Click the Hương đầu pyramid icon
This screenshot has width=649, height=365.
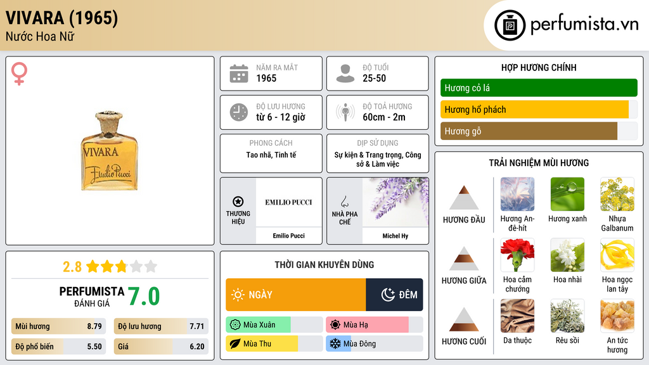click(x=464, y=198)
